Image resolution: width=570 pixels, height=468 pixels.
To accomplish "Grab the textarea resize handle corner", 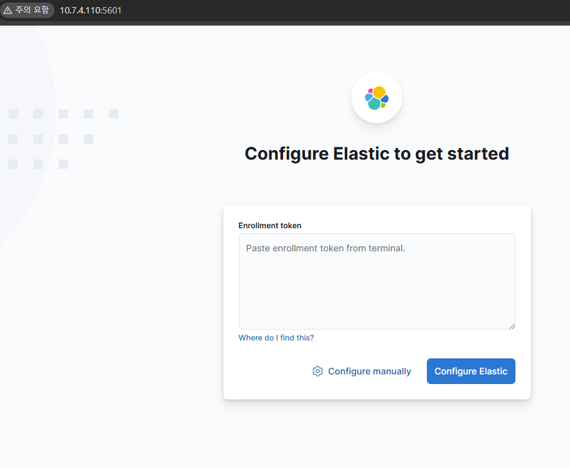I will [512, 326].
